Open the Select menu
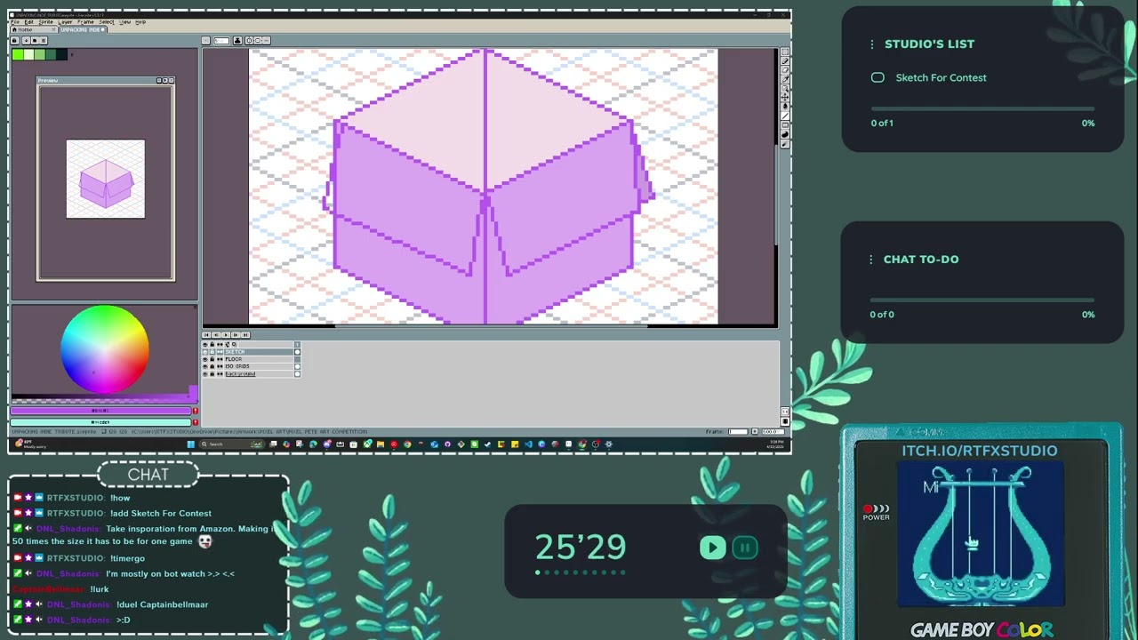This screenshot has height=640, width=1138. click(107, 22)
